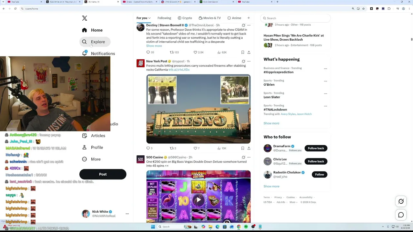Open more options for New York Post tweet

[x=249, y=61]
